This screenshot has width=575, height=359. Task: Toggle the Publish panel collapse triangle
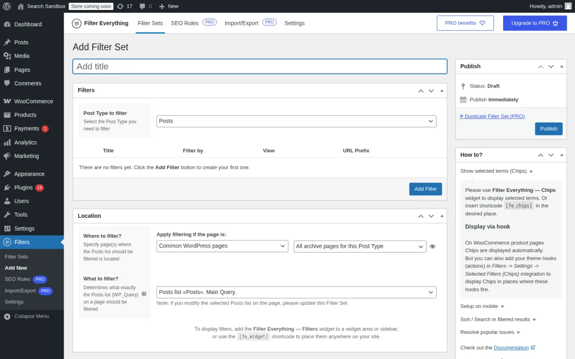[562, 67]
